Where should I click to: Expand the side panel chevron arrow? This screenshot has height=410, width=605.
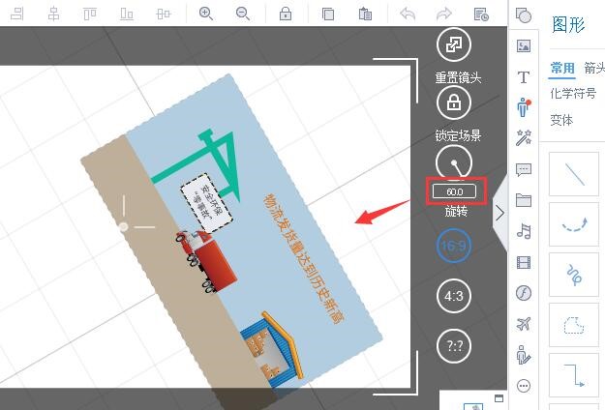tap(500, 213)
